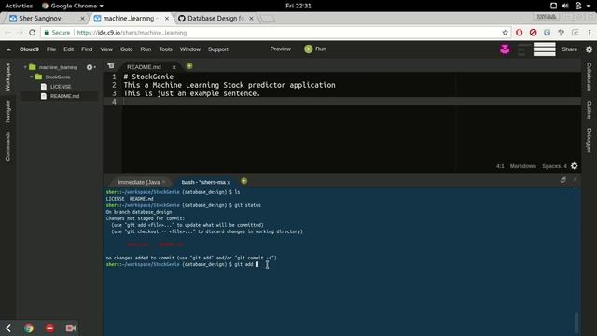Open the Activities overview
The width and height of the screenshot is (597, 336).
coord(19,6)
